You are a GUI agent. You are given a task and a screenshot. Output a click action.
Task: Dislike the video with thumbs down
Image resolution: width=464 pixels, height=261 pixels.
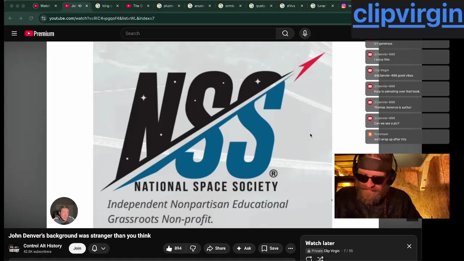pos(193,248)
